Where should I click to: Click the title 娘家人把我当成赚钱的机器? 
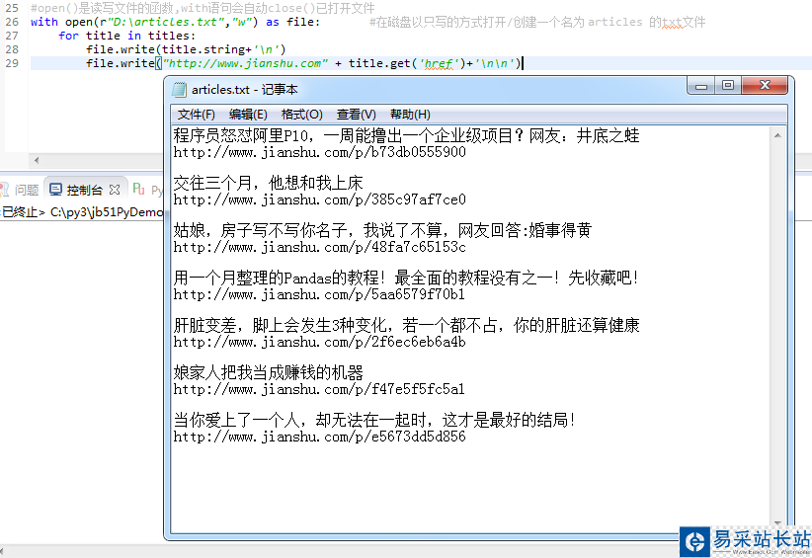click(x=269, y=372)
